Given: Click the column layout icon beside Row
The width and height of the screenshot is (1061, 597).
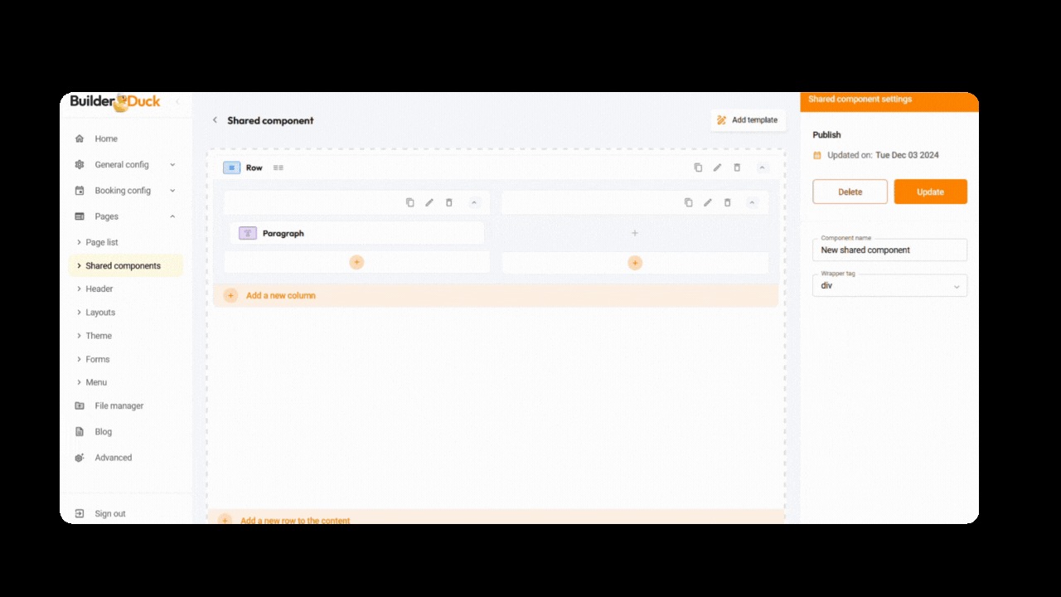Looking at the screenshot, I should tap(279, 167).
